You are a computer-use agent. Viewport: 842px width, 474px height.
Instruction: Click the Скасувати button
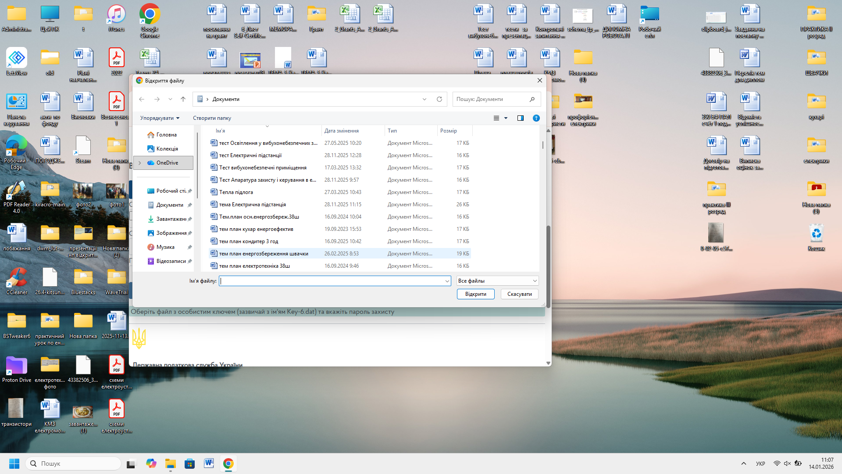[519, 294]
